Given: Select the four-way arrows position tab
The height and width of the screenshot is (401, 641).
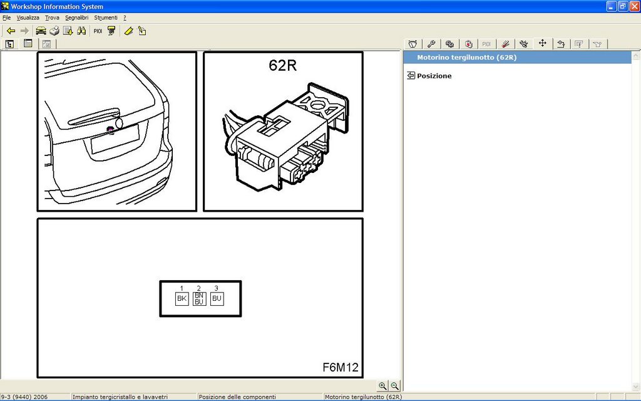Looking at the screenshot, I should coord(543,43).
